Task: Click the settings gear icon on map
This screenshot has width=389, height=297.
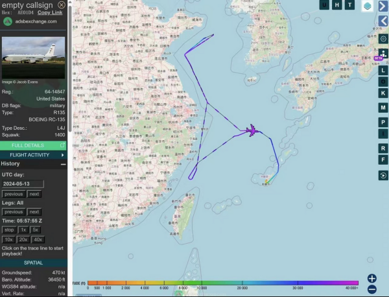Action: pos(383,39)
